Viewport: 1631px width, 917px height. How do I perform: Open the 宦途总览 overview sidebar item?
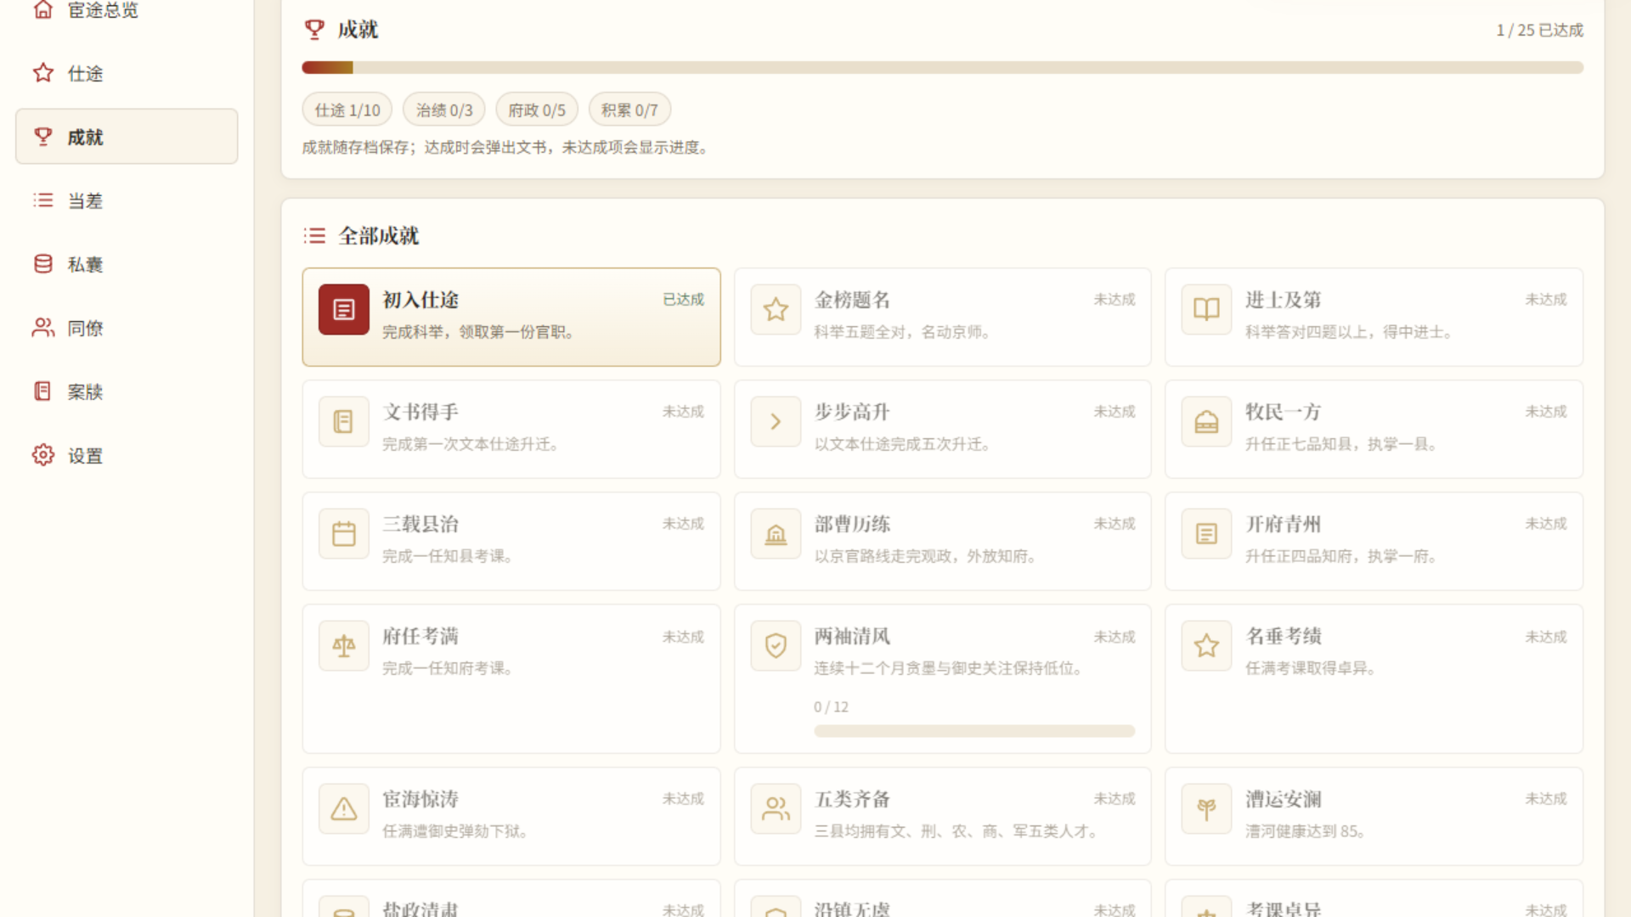[x=127, y=10]
